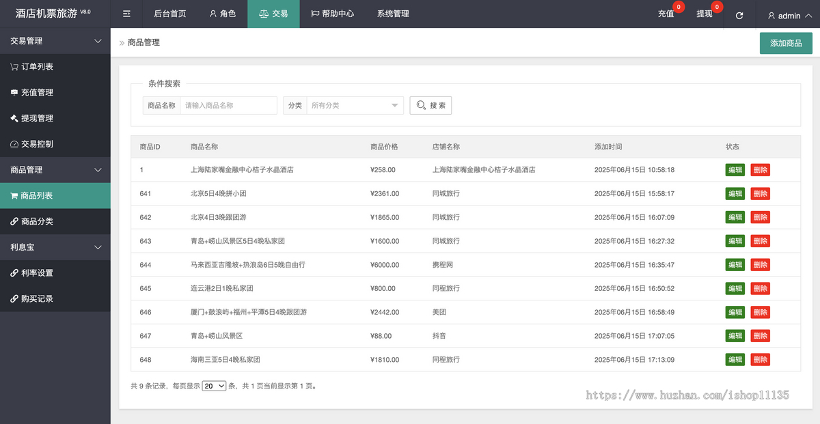Edit the 连云港2日1晚私家团 product
Viewport: 820px width, 424px height.
point(735,289)
